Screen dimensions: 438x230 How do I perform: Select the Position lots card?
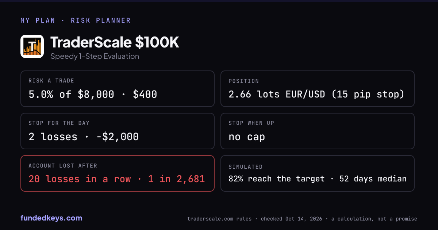[318, 89]
